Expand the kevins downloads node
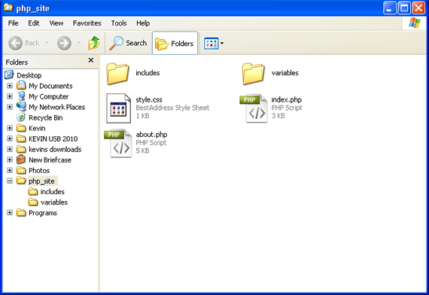429x295 pixels. 10,149
